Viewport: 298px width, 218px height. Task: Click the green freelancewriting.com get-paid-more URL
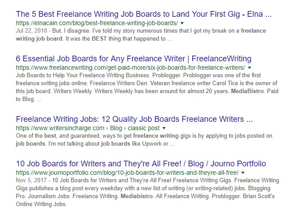(130, 68)
